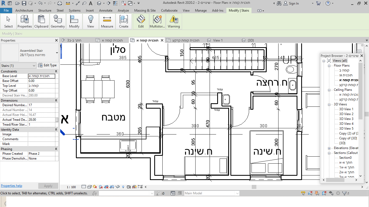Collapse the Constraints section in Properties
369x207 pixels.
point(56,71)
